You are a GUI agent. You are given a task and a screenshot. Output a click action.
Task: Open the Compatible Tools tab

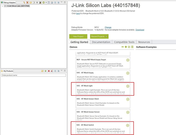[x=124, y=42]
